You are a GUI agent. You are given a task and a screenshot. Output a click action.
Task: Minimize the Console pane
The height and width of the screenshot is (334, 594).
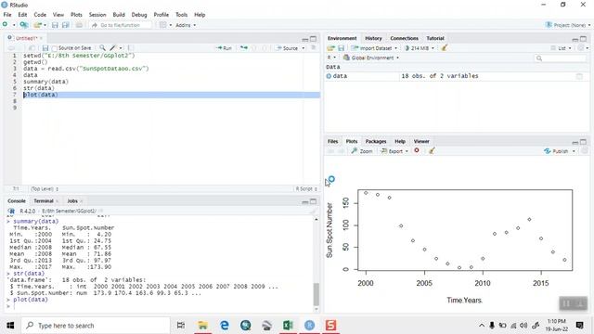[305, 202]
